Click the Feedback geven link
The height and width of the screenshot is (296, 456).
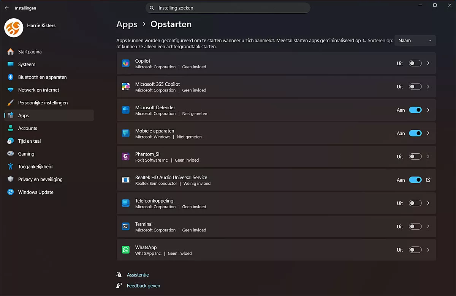click(143, 285)
